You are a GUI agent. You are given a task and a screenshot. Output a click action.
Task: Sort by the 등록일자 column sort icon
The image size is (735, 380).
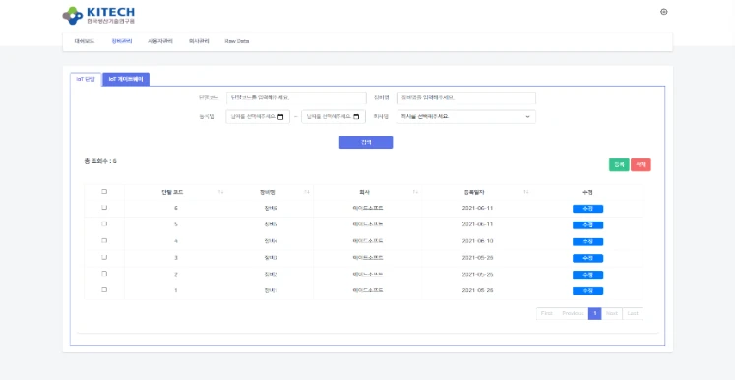pos(526,192)
